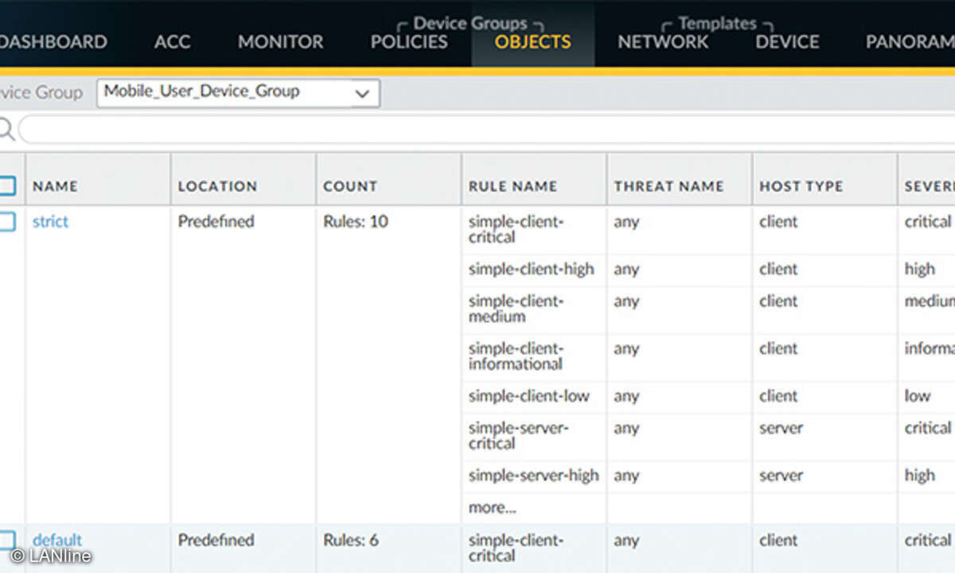Open the NETWORK tab
Screen dimensions: 955x573
(x=663, y=41)
